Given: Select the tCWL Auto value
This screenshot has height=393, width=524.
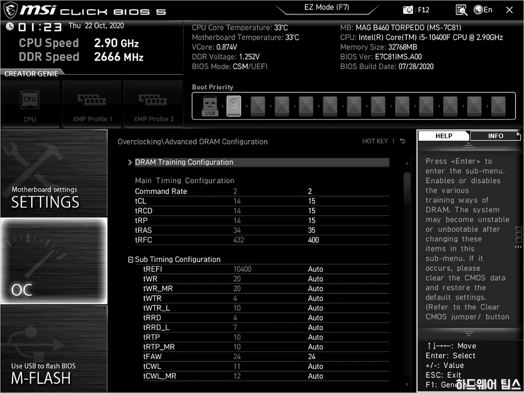Looking at the screenshot, I should (315, 366).
